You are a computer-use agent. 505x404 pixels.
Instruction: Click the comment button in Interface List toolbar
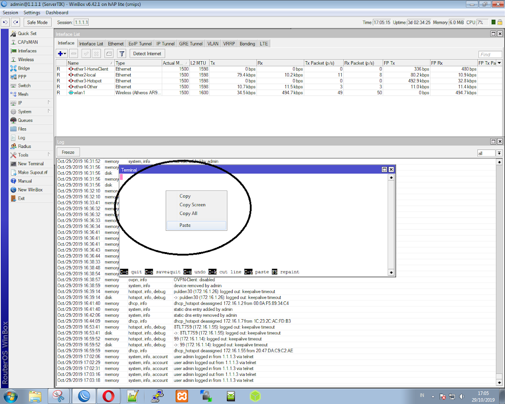pos(109,54)
